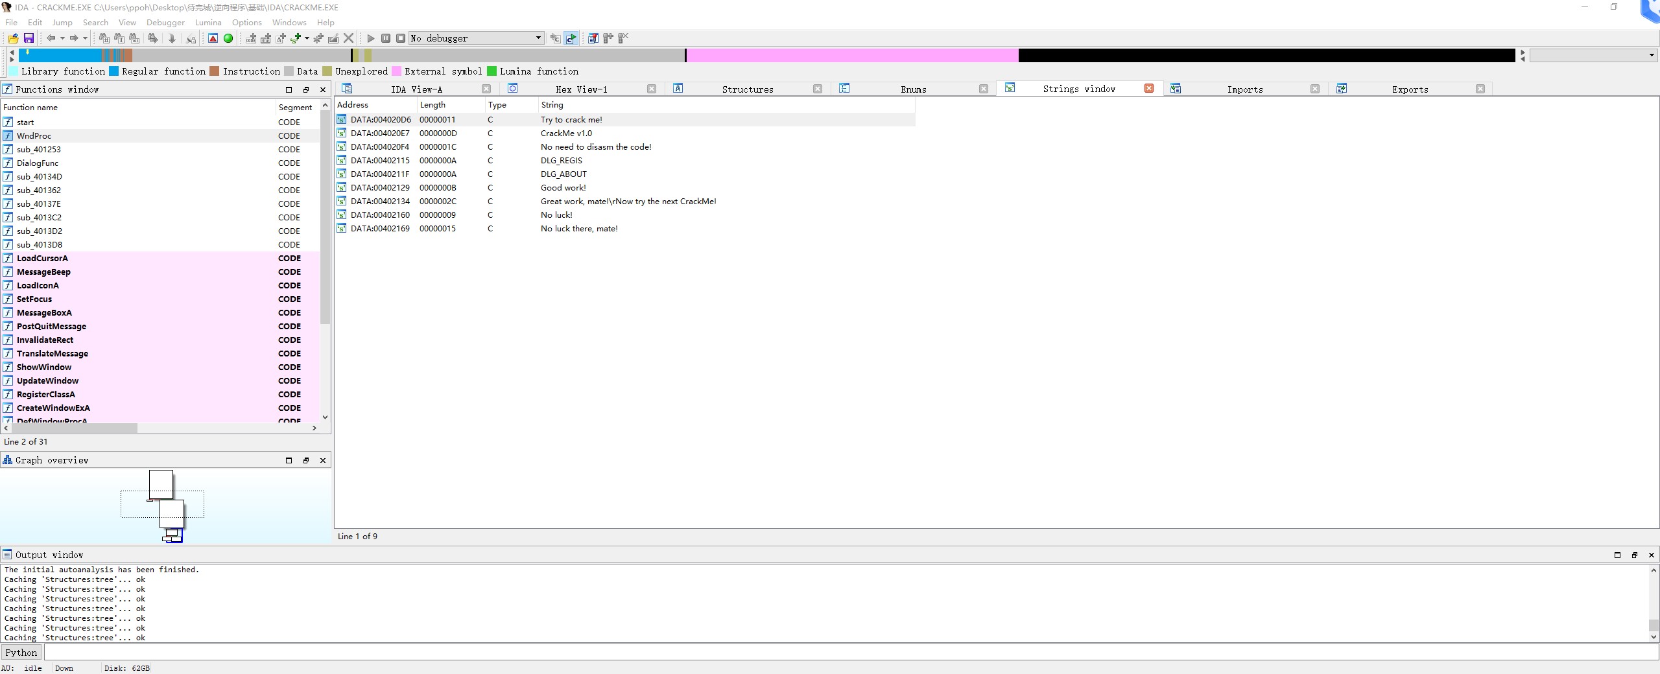This screenshot has height=674, width=1660.
Task: Select the 'CrackMe v1.0' string row
Action: (625, 133)
